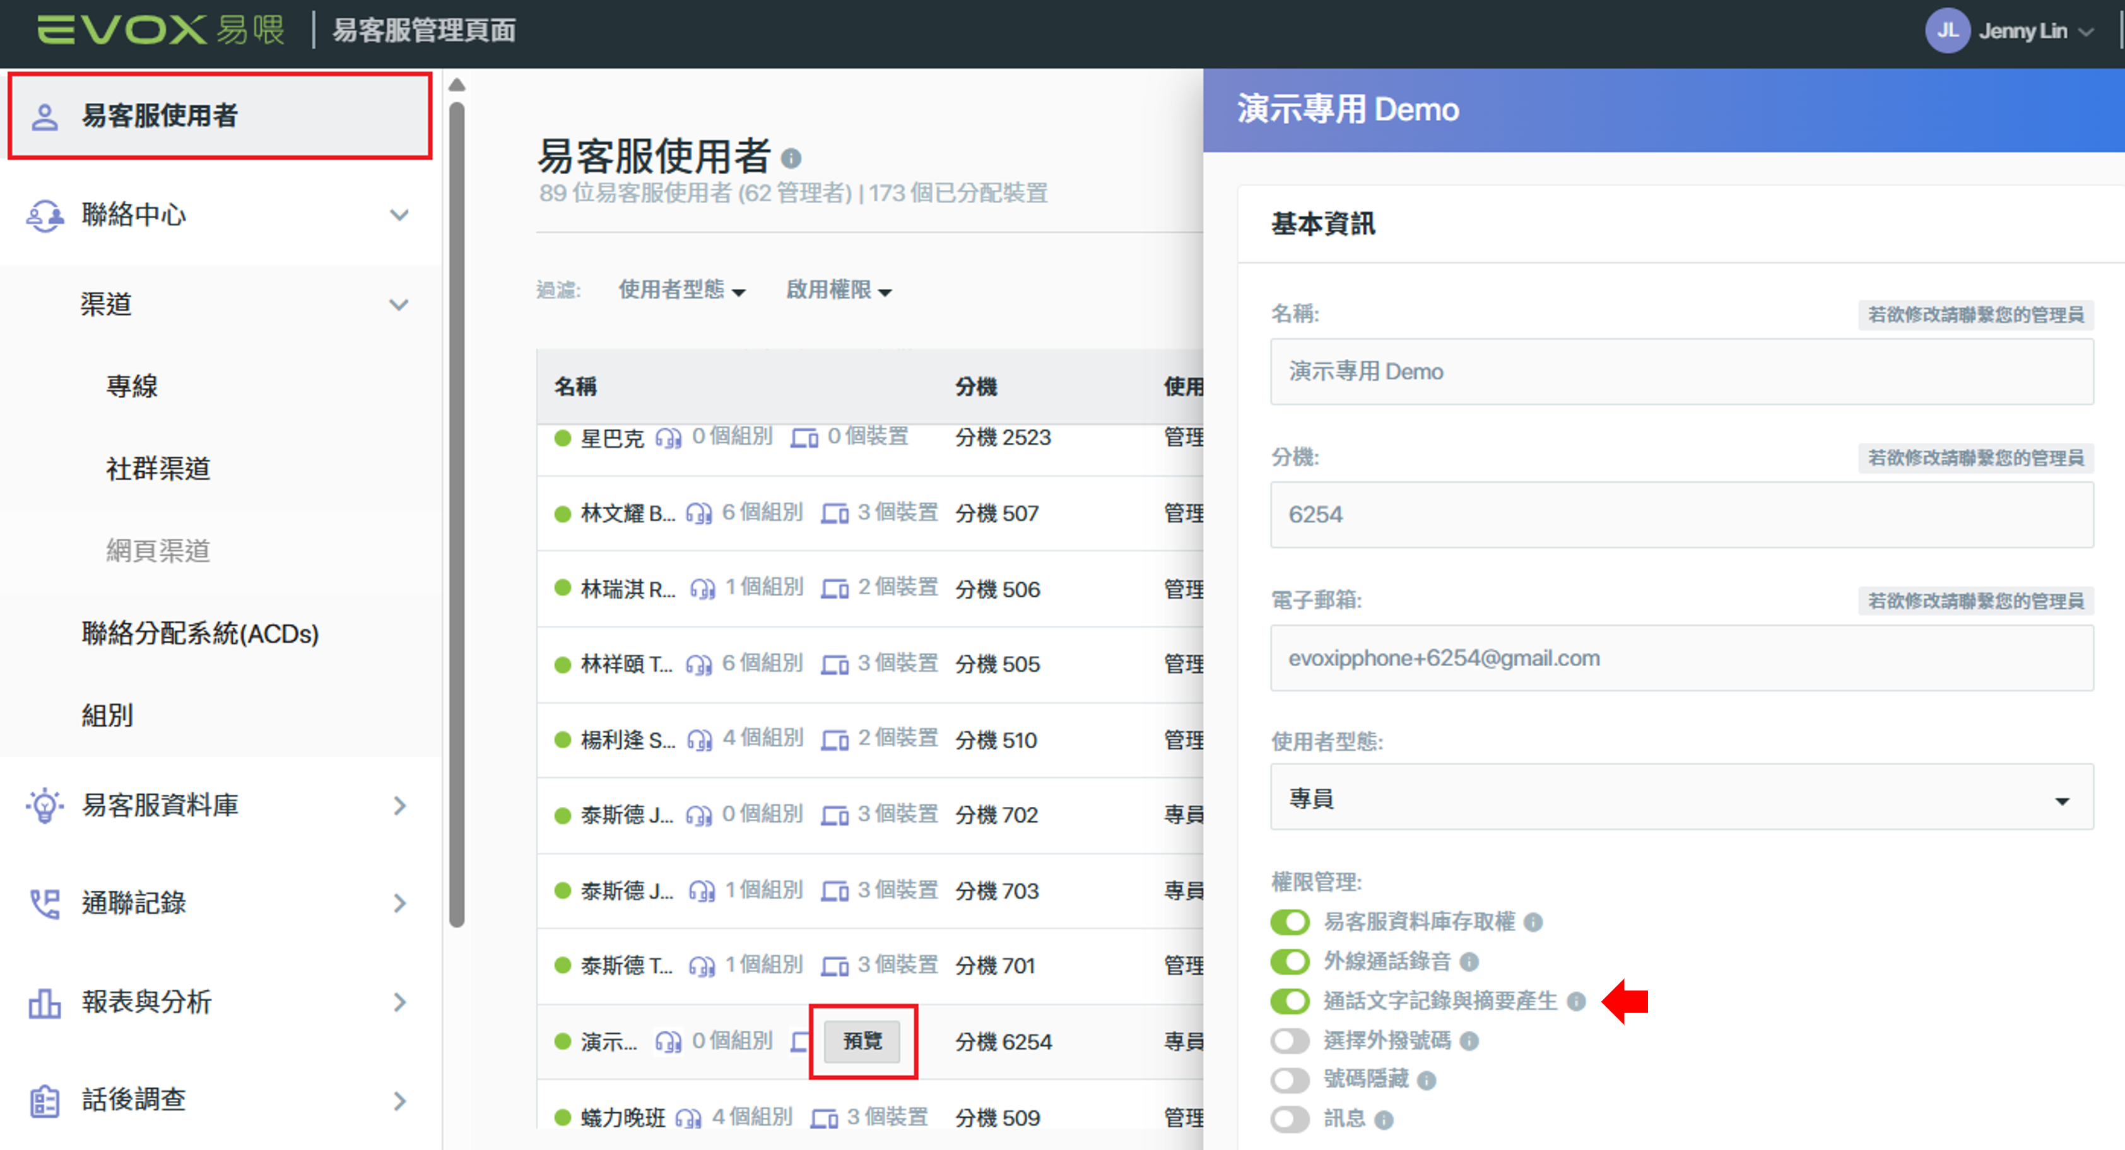Viewport: 2125px width, 1150px height.
Task: Click the headset icon of 聯絡中心
Action: (45, 215)
